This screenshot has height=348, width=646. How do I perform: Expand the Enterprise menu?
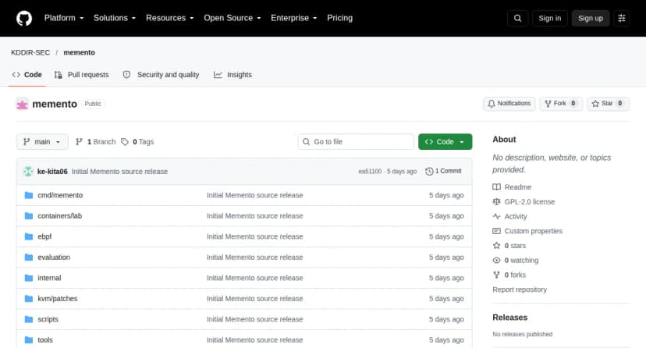pyautogui.click(x=294, y=18)
